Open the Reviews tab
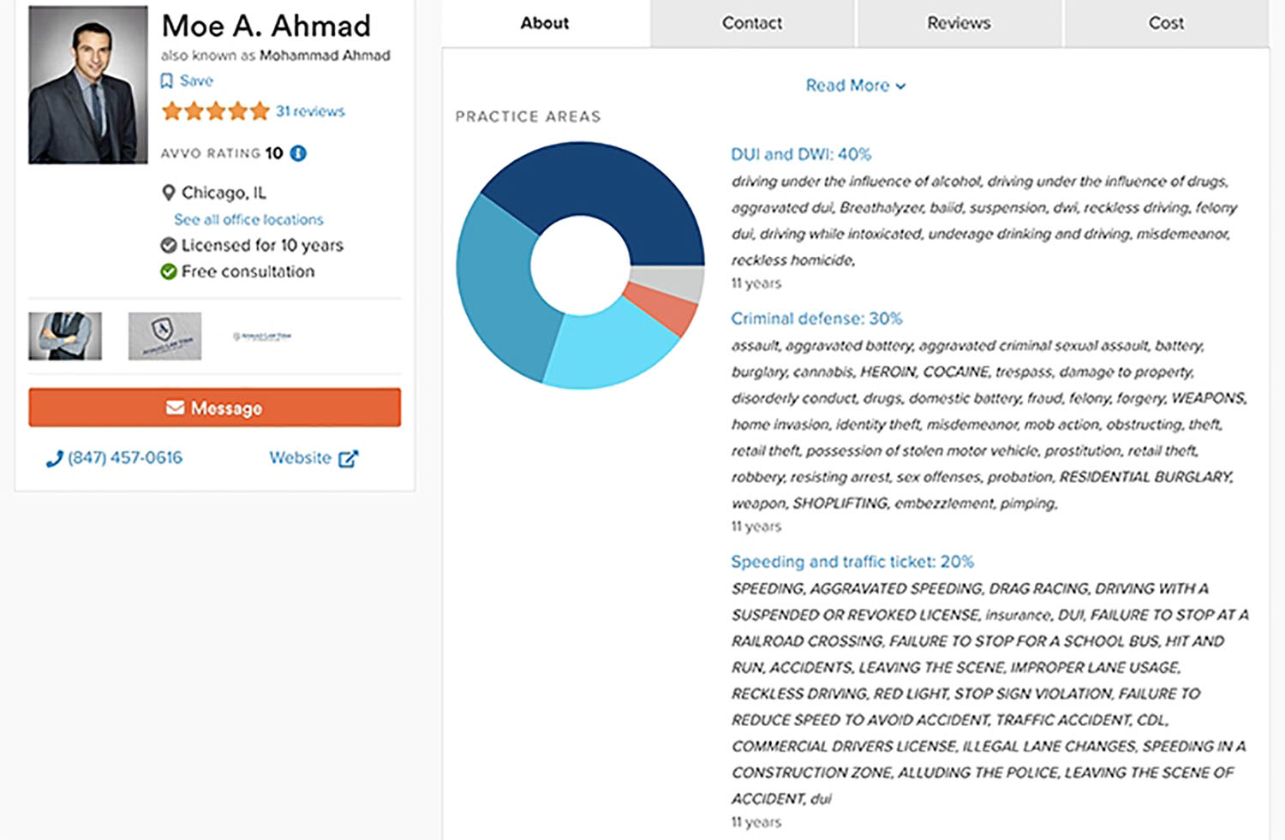1285x840 pixels. tap(959, 23)
